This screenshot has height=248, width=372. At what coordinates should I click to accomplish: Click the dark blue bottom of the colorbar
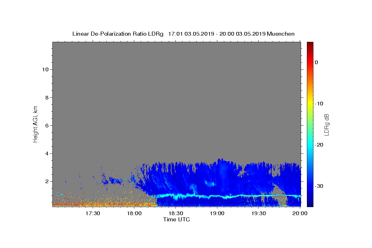(310, 204)
